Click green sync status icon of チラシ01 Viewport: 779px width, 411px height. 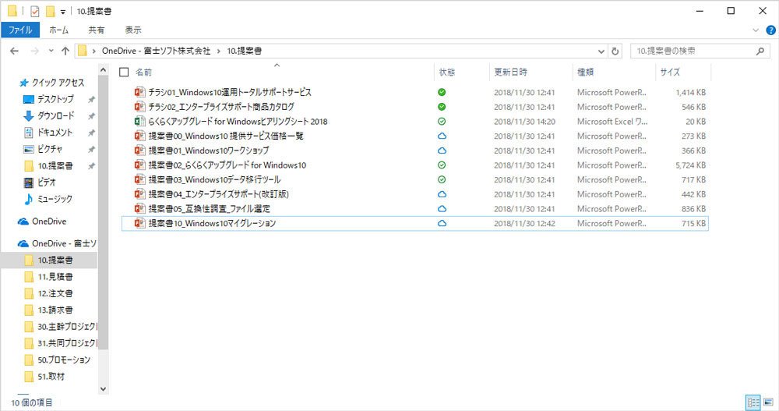(x=442, y=92)
